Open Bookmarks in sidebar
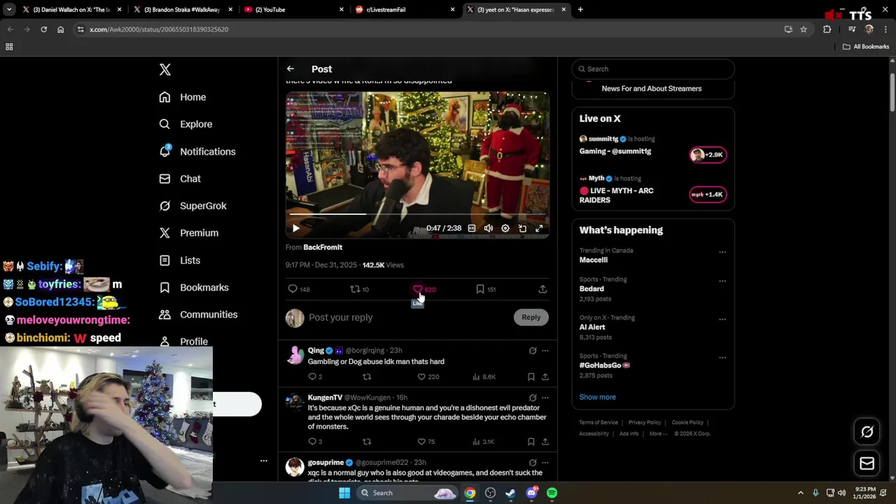The image size is (896, 504). tap(194, 288)
